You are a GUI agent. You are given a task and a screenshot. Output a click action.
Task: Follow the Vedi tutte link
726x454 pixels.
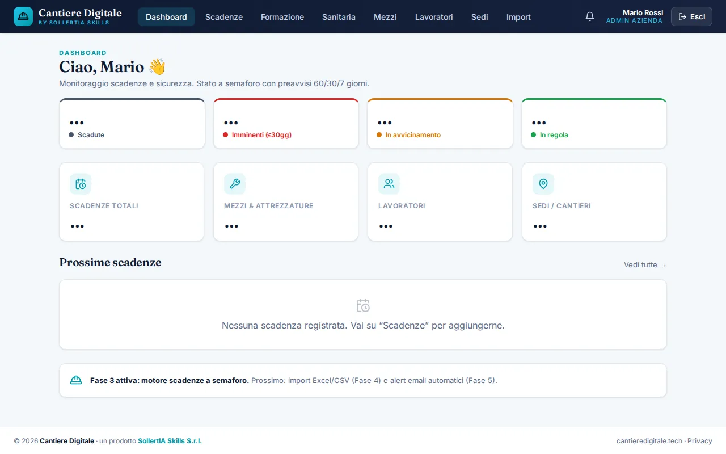tap(645, 265)
